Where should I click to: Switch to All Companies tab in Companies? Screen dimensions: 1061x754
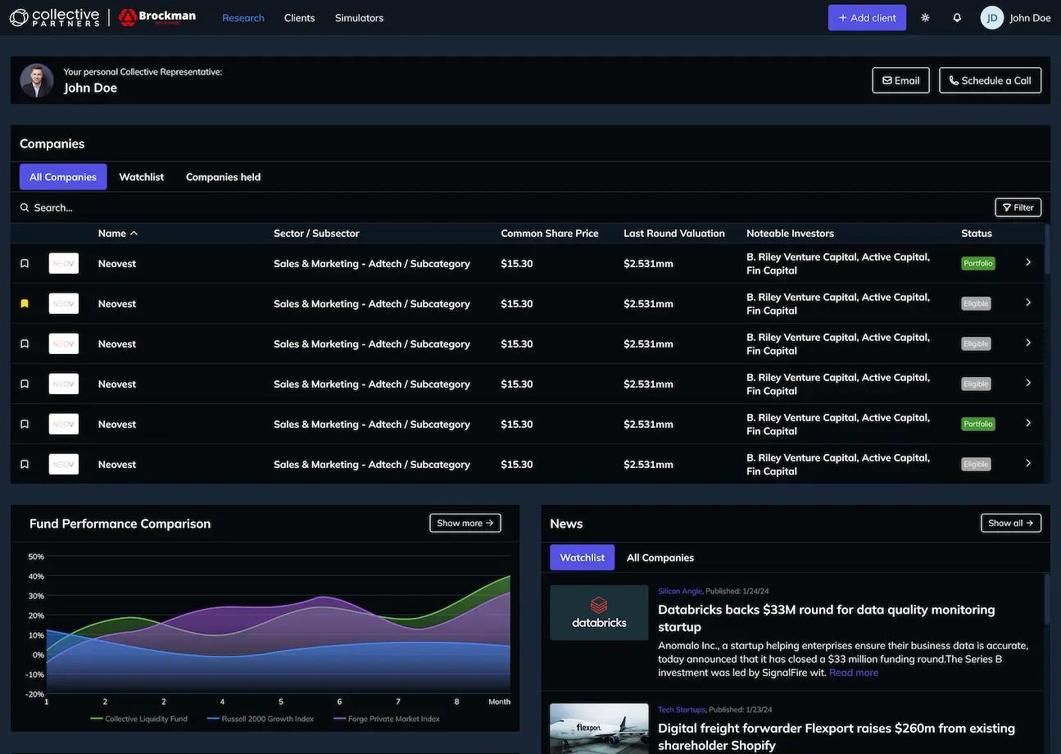click(x=63, y=177)
